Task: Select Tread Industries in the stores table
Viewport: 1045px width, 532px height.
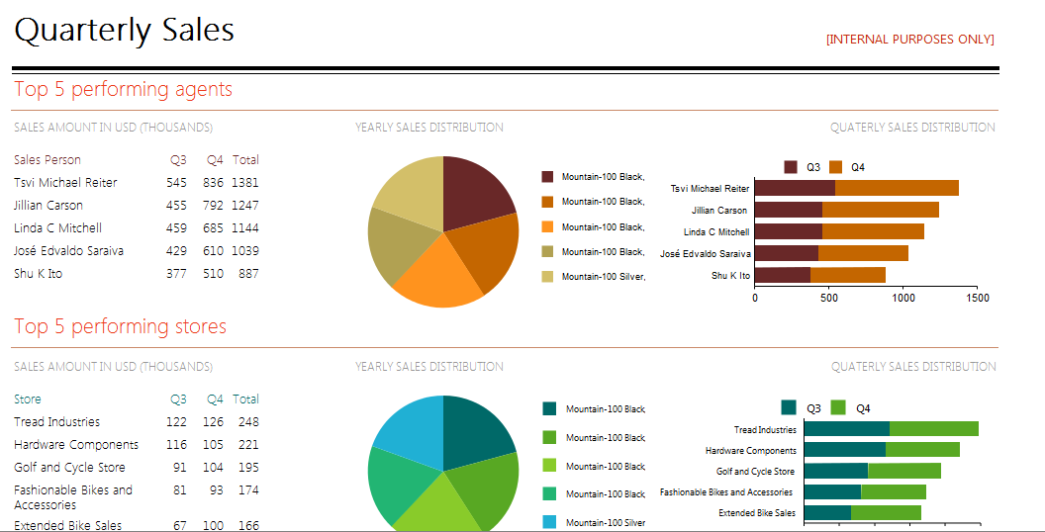Action: click(56, 421)
